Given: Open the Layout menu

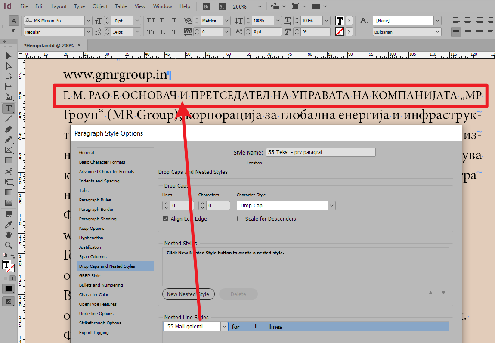Looking at the screenshot, I should point(59,6).
